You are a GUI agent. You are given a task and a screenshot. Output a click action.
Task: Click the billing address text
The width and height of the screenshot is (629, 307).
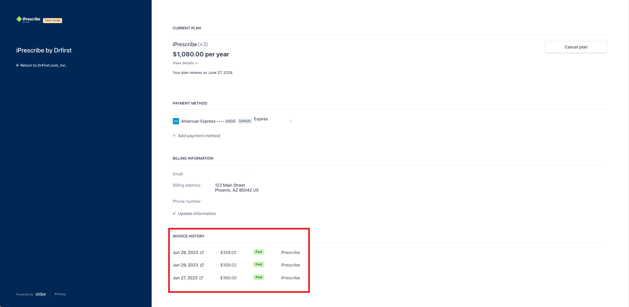[237, 188]
